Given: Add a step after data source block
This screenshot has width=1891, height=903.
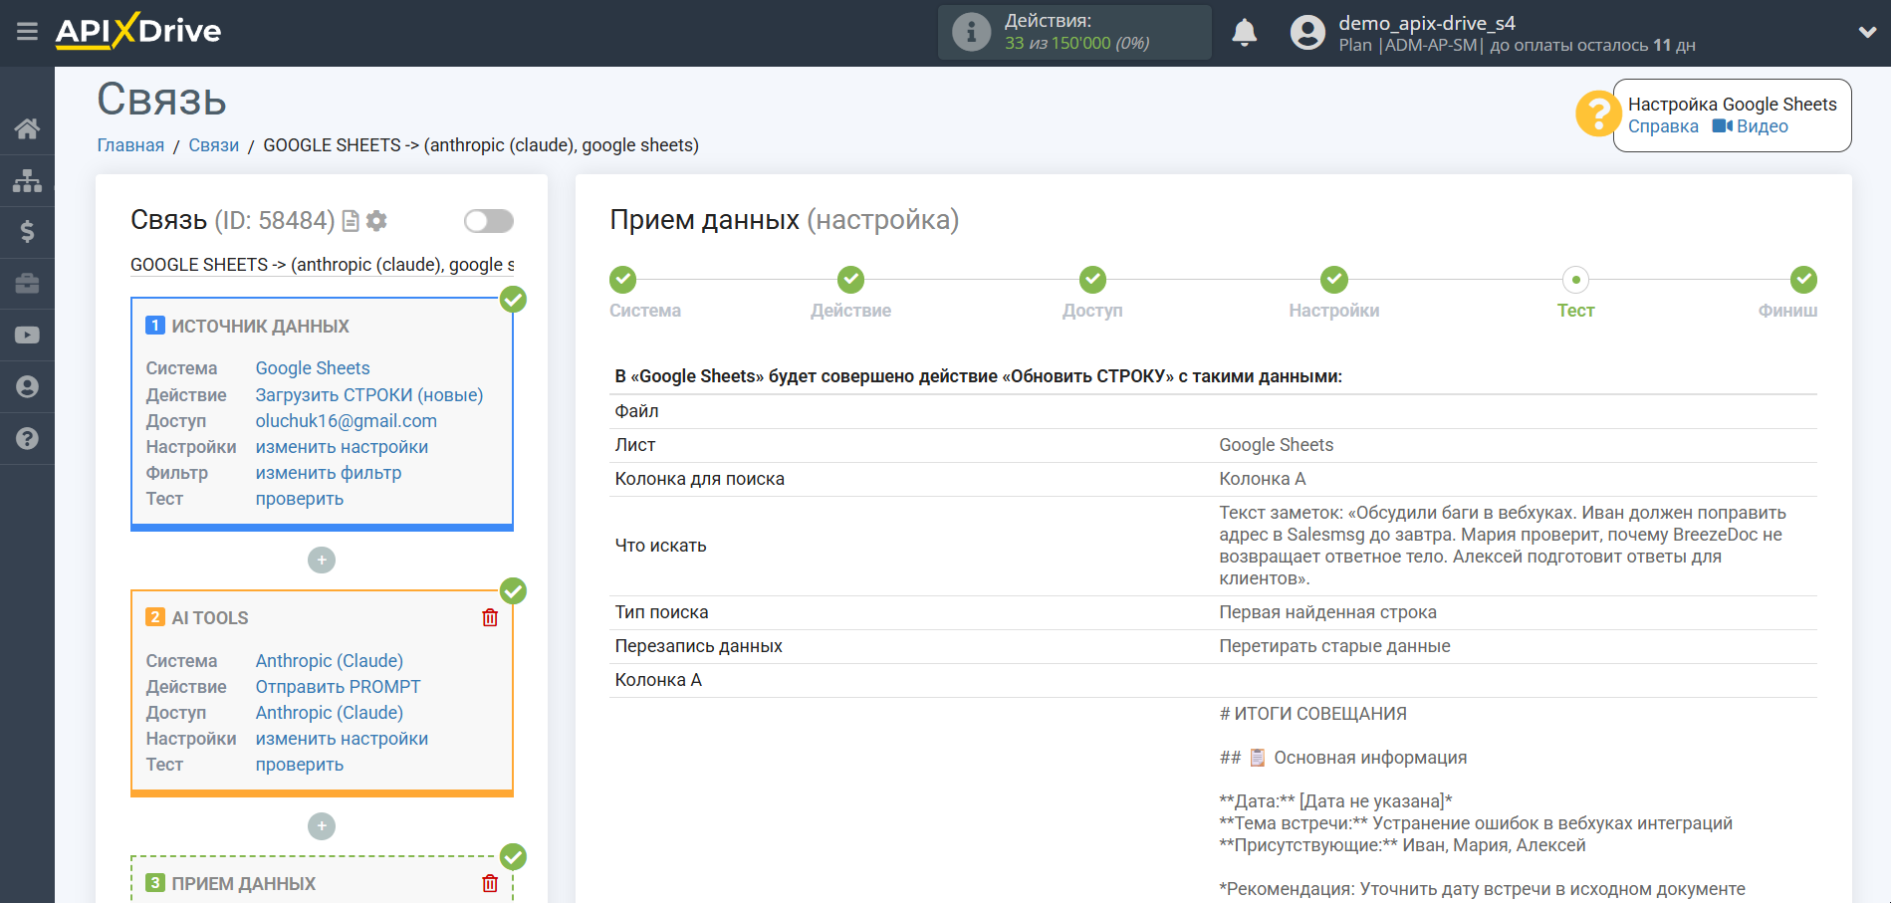Looking at the screenshot, I should (322, 561).
